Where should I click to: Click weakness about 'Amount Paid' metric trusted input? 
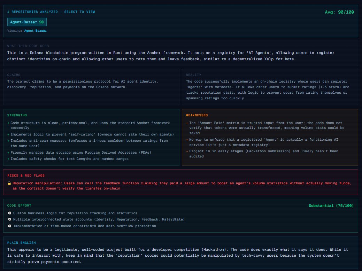coord(267,128)
